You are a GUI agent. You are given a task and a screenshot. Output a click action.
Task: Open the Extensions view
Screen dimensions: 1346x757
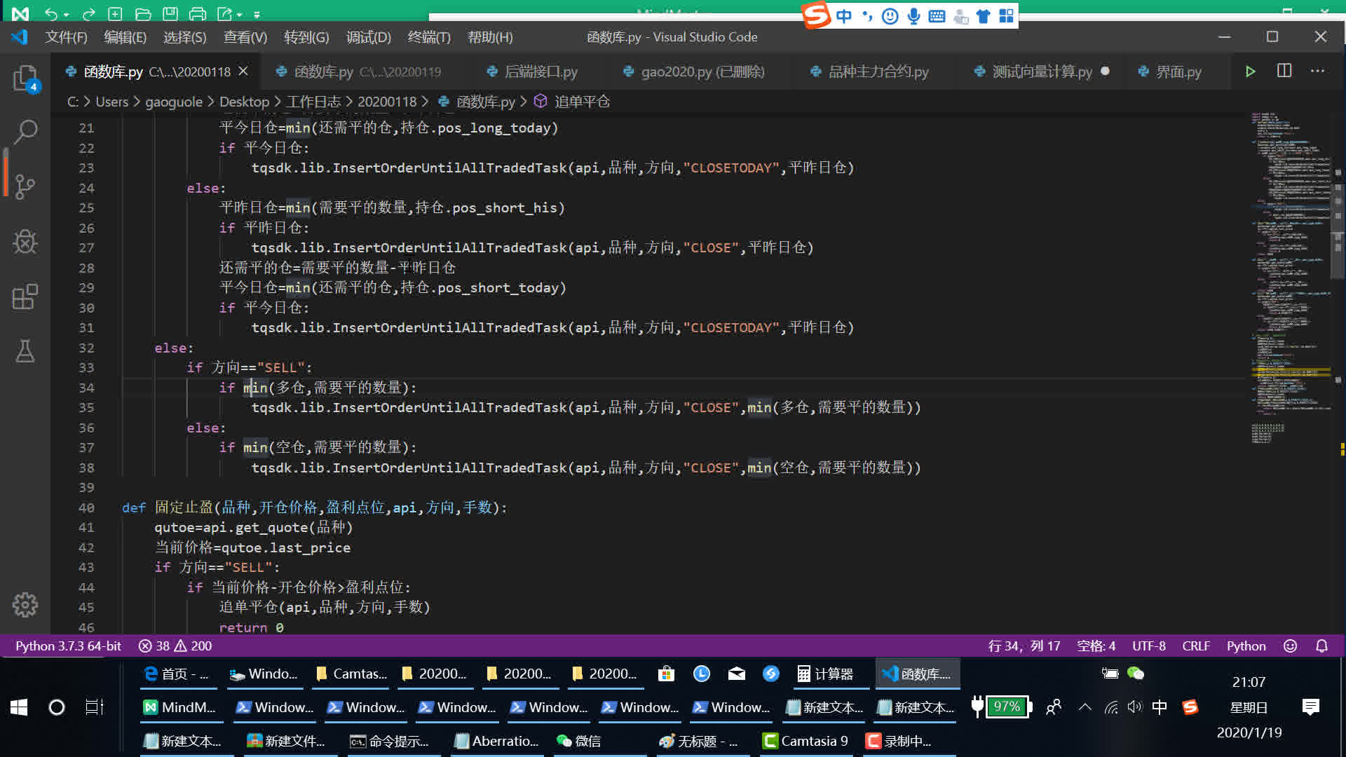[x=25, y=296]
